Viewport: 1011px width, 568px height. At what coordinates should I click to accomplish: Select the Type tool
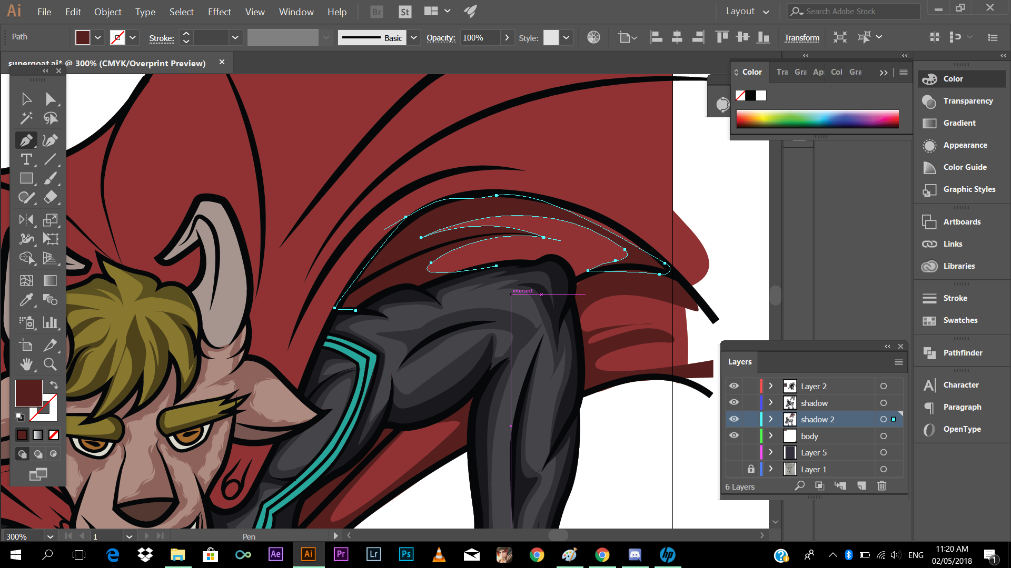click(26, 159)
